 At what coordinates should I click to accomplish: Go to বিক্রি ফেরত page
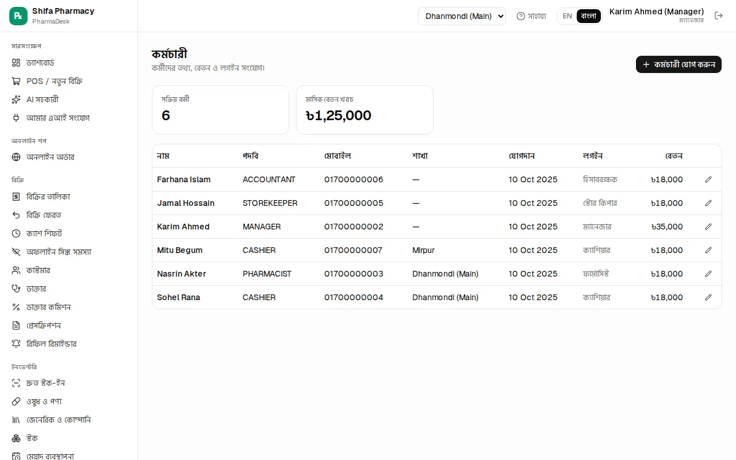69,215
